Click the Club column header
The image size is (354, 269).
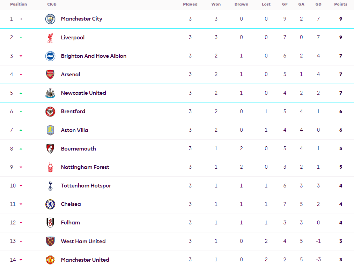click(x=52, y=5)
